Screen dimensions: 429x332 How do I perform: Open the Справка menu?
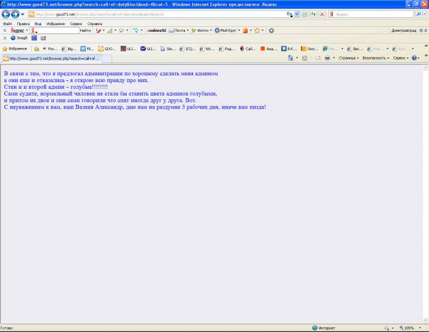coord(94,23)
